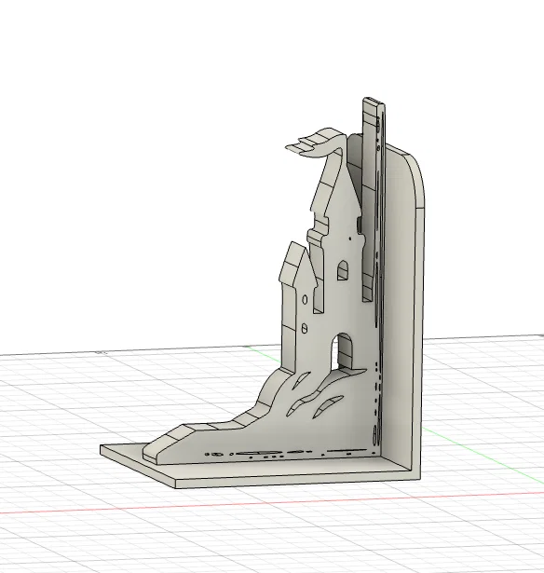The image size is (544, 573).
Task: Select the waving flag atop the castle
Action: 315,143
